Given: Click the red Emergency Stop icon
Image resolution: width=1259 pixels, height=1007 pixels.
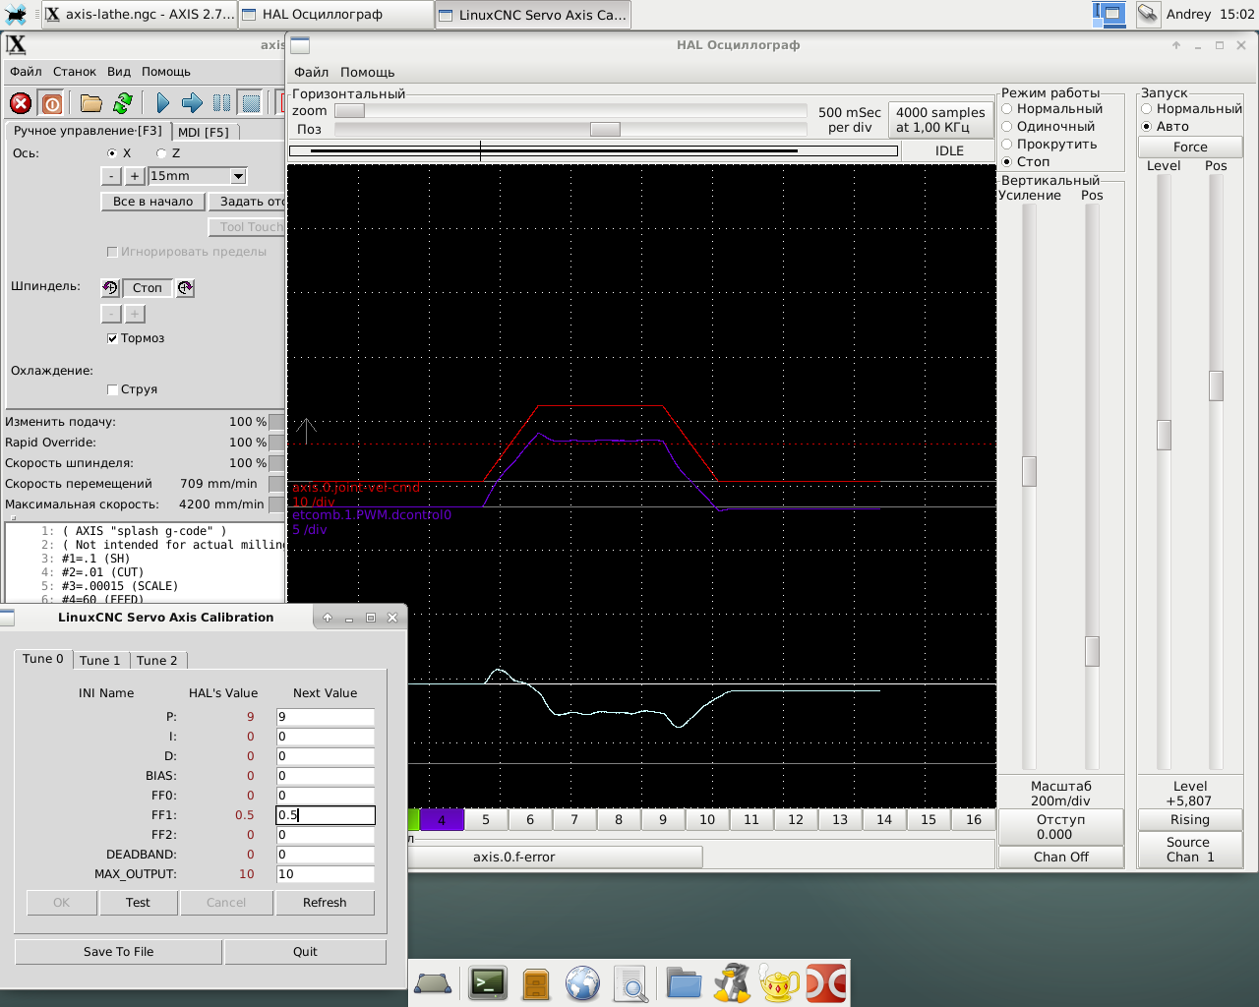Looking at the screenshot, I should (x=21, y=103).
